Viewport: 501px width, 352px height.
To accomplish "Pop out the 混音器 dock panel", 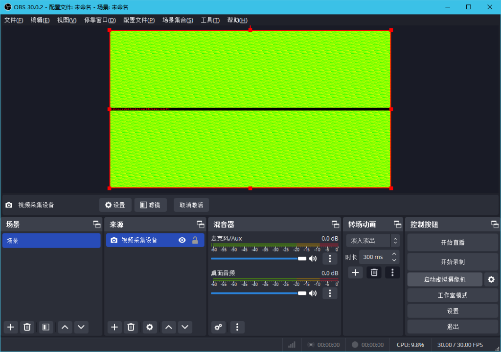I will (x=335, y=225).
